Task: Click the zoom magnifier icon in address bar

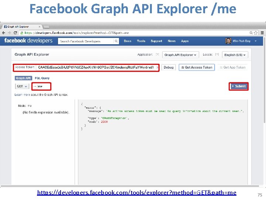Action: [x=251, y=33]
